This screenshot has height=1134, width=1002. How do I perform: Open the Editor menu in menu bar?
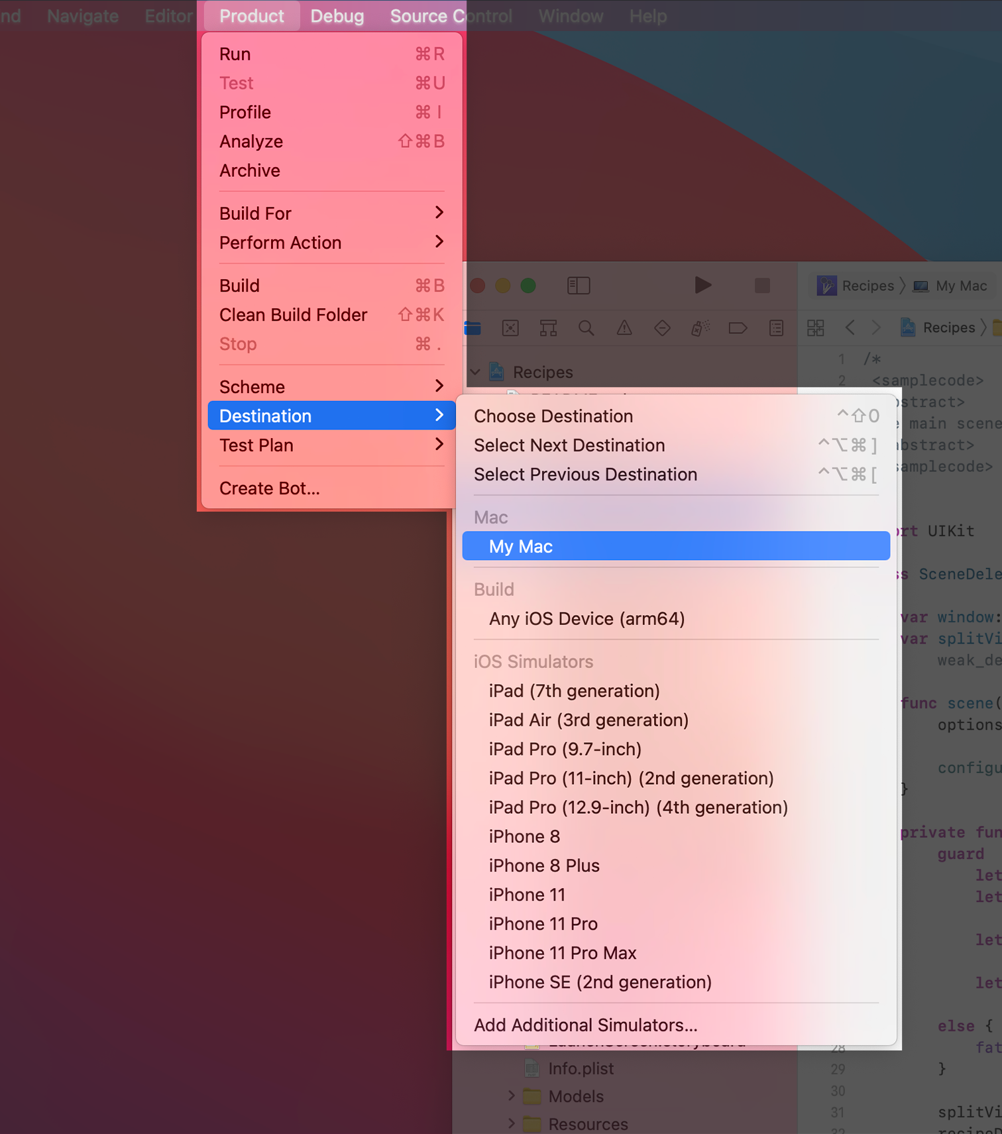(x=168, y=16)
